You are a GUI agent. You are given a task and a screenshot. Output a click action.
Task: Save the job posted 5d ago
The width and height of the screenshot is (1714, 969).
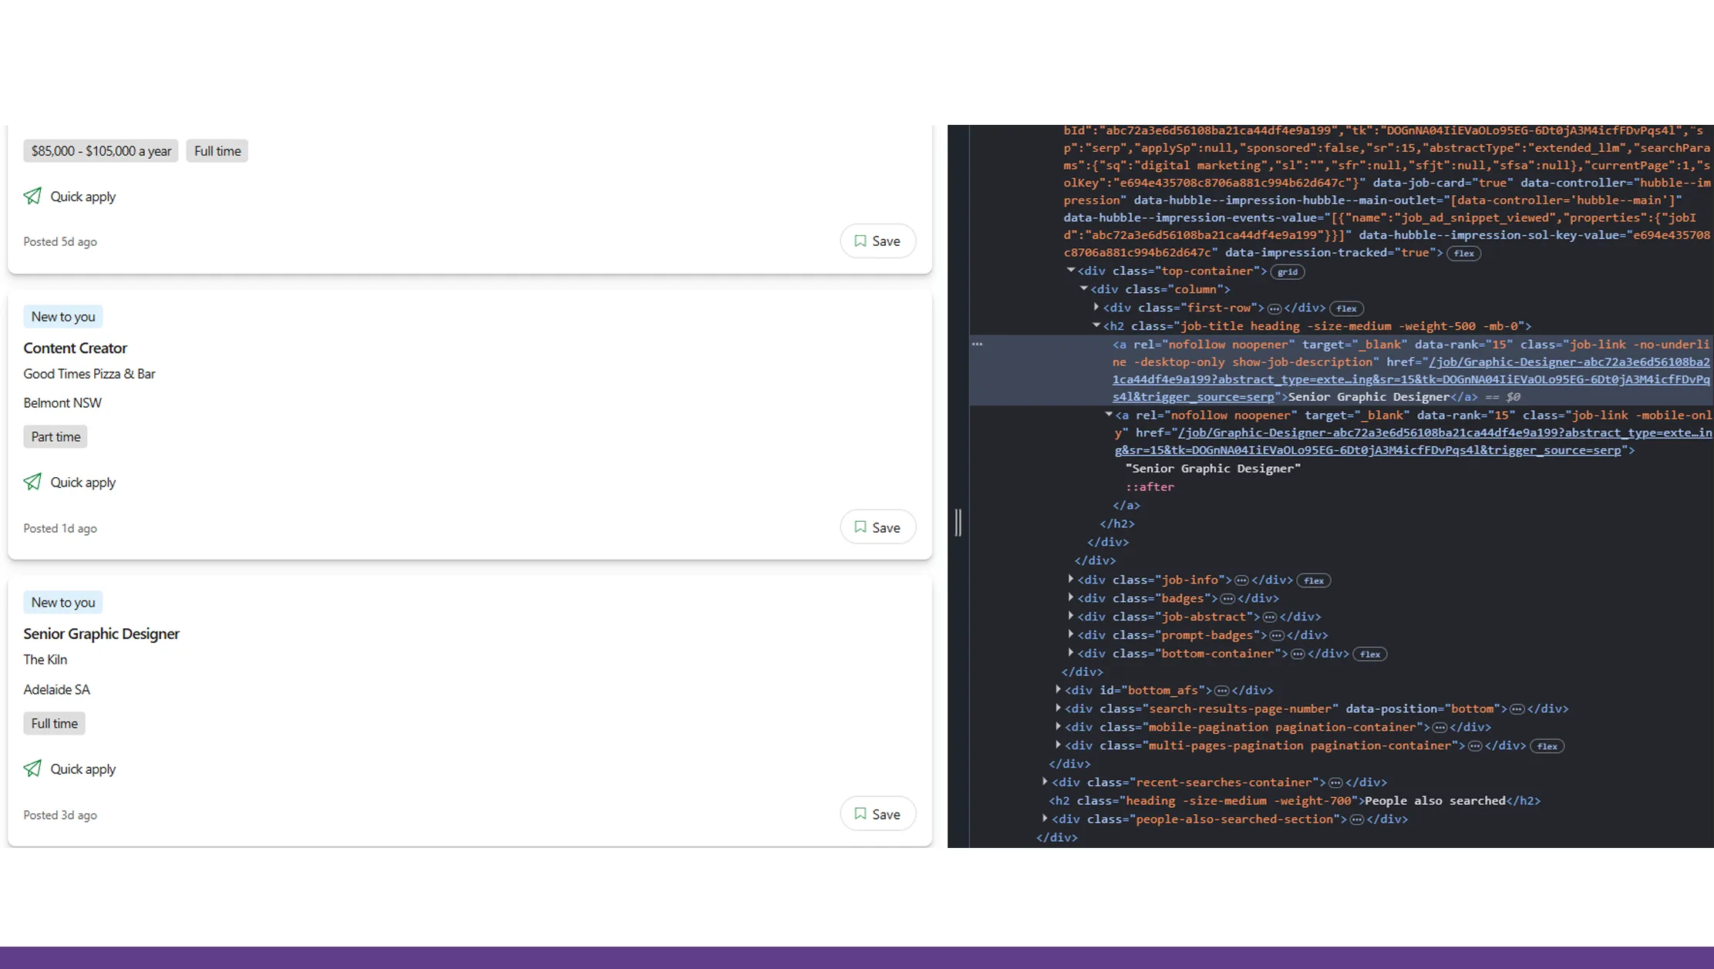(x=877, y=241)
